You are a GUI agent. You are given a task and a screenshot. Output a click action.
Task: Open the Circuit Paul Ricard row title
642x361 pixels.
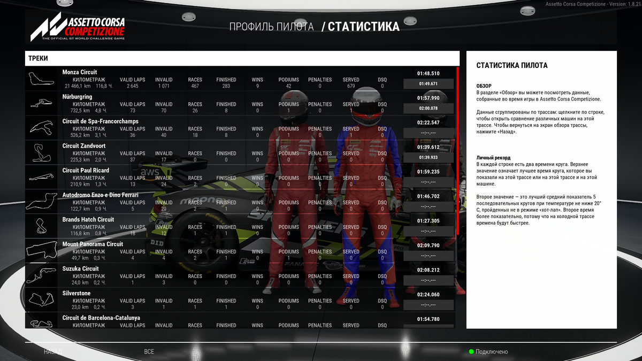86,171
